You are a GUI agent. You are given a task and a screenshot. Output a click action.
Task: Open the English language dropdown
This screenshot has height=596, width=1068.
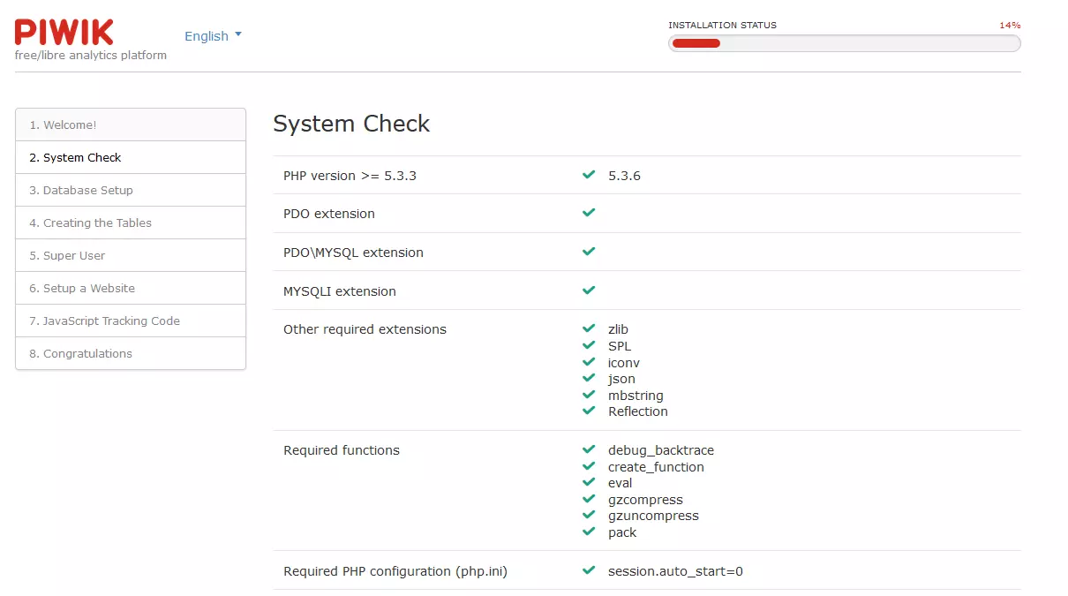click(x=207, y=36)
